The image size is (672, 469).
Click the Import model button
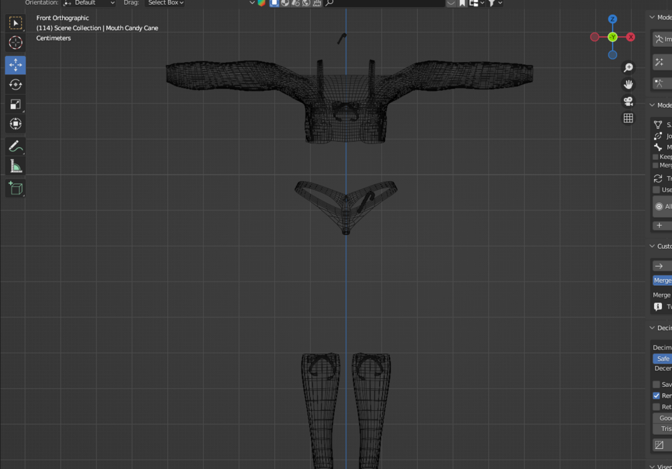point(662,39)
